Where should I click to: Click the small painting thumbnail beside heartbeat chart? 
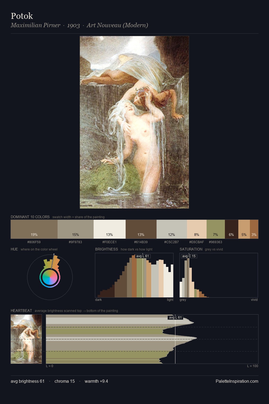click(x=26, y=339)
